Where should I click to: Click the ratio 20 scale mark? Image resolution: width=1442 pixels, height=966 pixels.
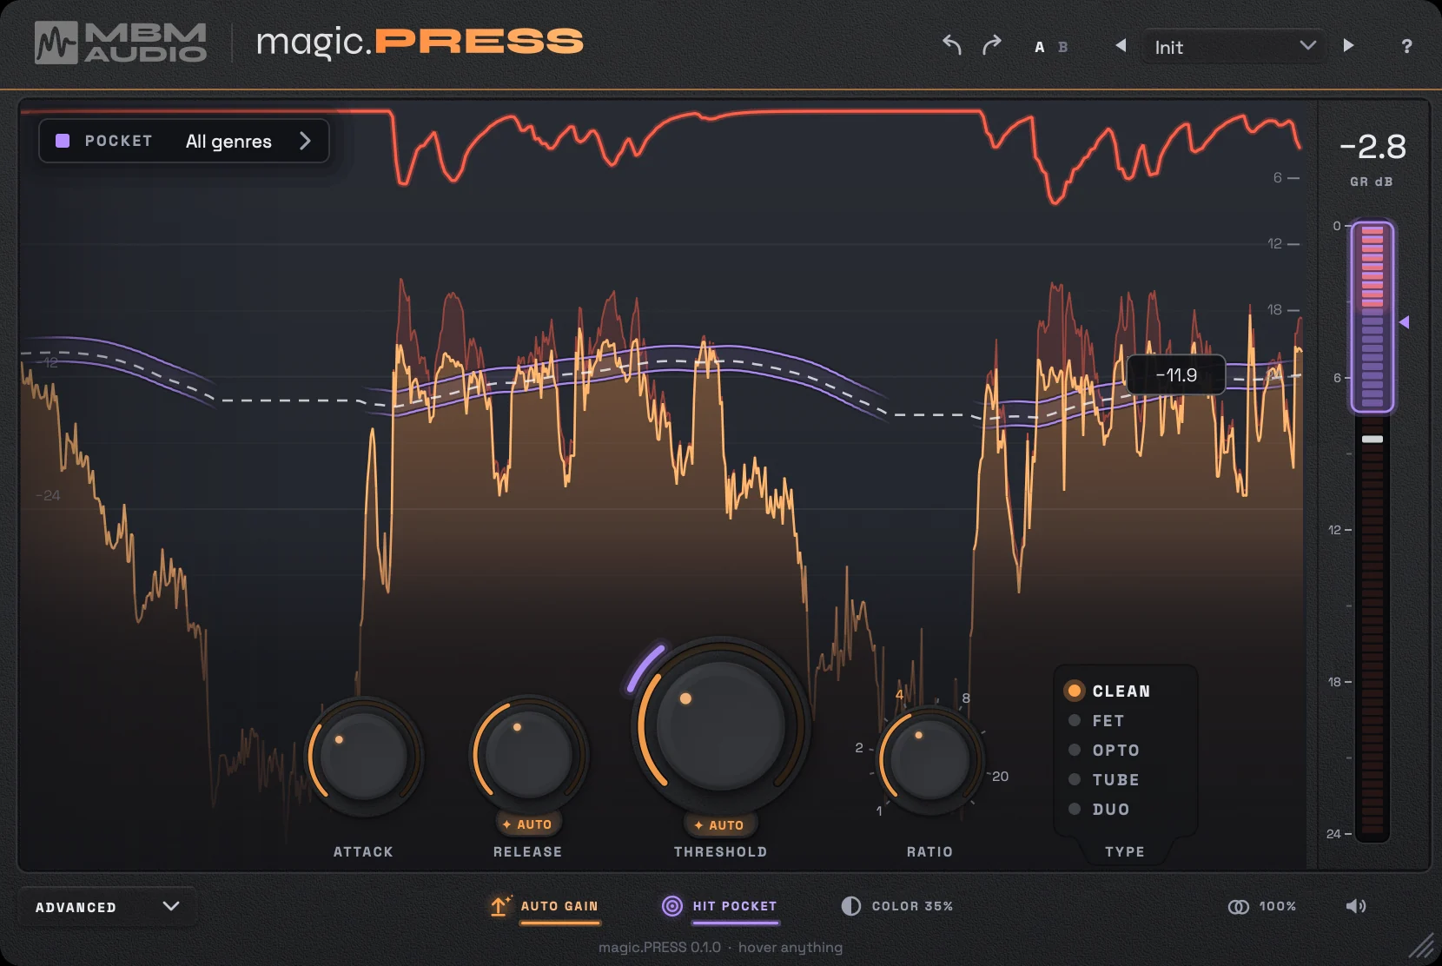coord(1001,777)
